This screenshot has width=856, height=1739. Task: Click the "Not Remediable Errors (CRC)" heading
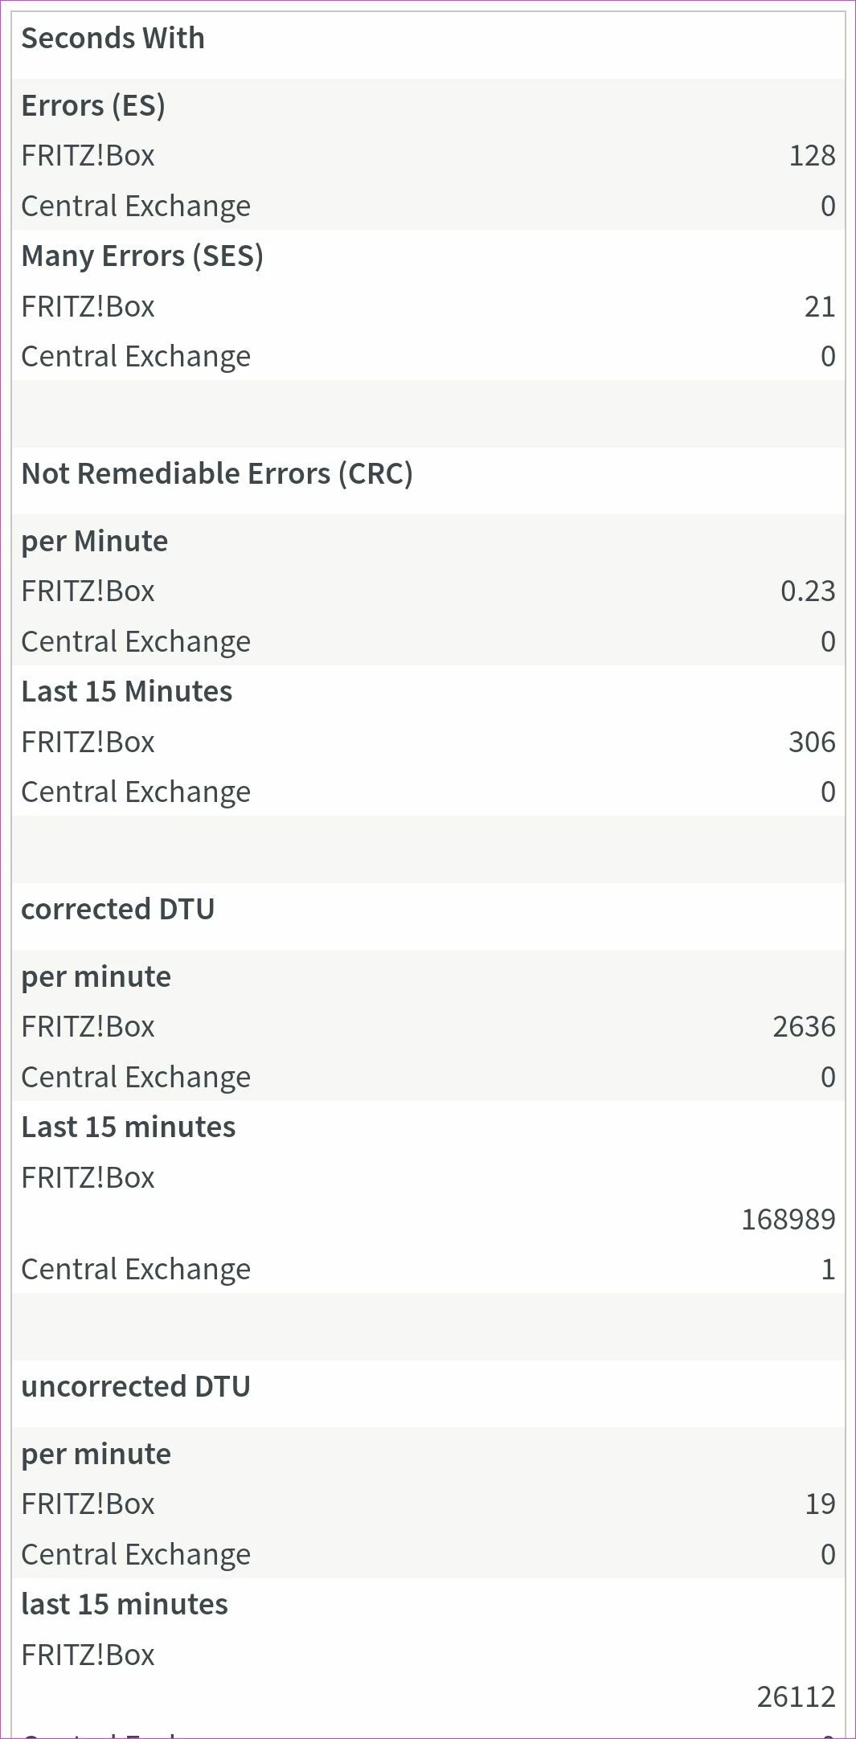click(217, 474)
